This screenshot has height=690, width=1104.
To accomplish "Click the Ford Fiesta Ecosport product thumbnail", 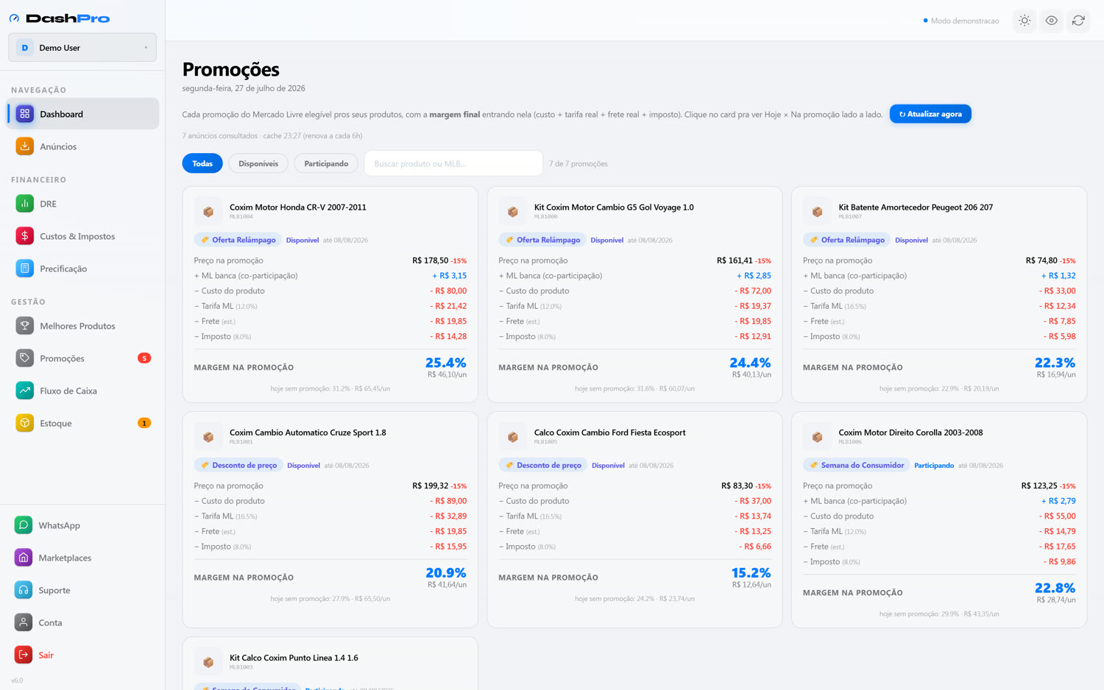I will point(513,437).
